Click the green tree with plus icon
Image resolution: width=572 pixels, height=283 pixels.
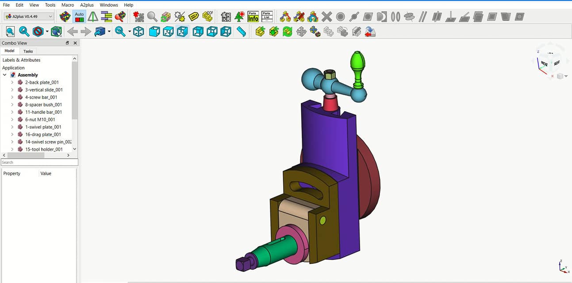tap(239, 17)
